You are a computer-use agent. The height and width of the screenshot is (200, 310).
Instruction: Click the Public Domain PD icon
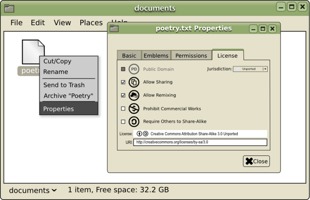click(x=134, y=69)
